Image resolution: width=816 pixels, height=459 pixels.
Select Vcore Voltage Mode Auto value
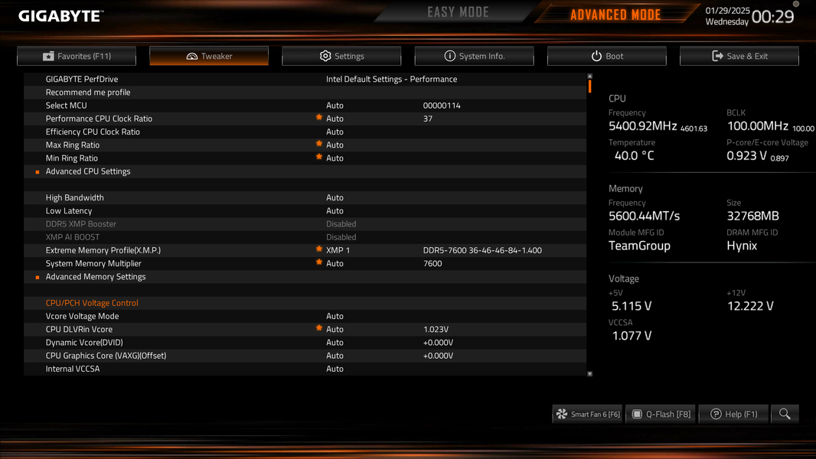click(335, 316)
